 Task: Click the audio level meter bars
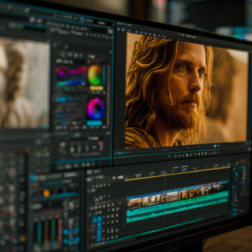47,232
